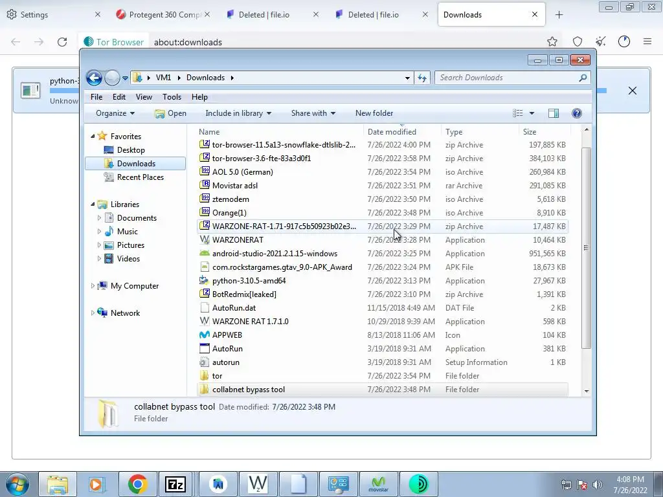Open 7-Zip from the taskbar

(x=175, y=484)
